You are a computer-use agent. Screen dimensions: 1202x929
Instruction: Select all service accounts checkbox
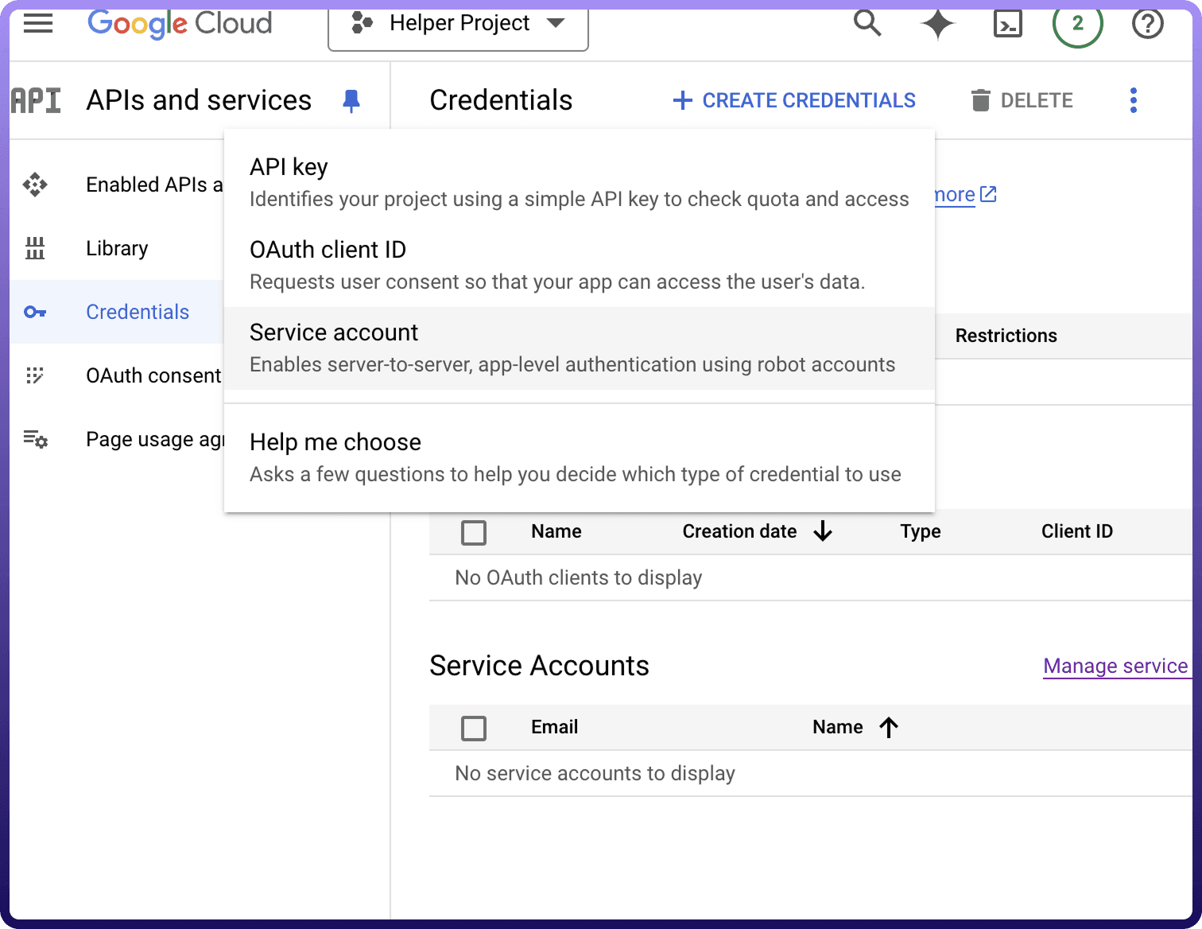[x=474, y=728]
